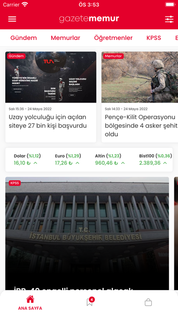
Task: Open the filter settings sliders icon
Action: click(169, 19)
